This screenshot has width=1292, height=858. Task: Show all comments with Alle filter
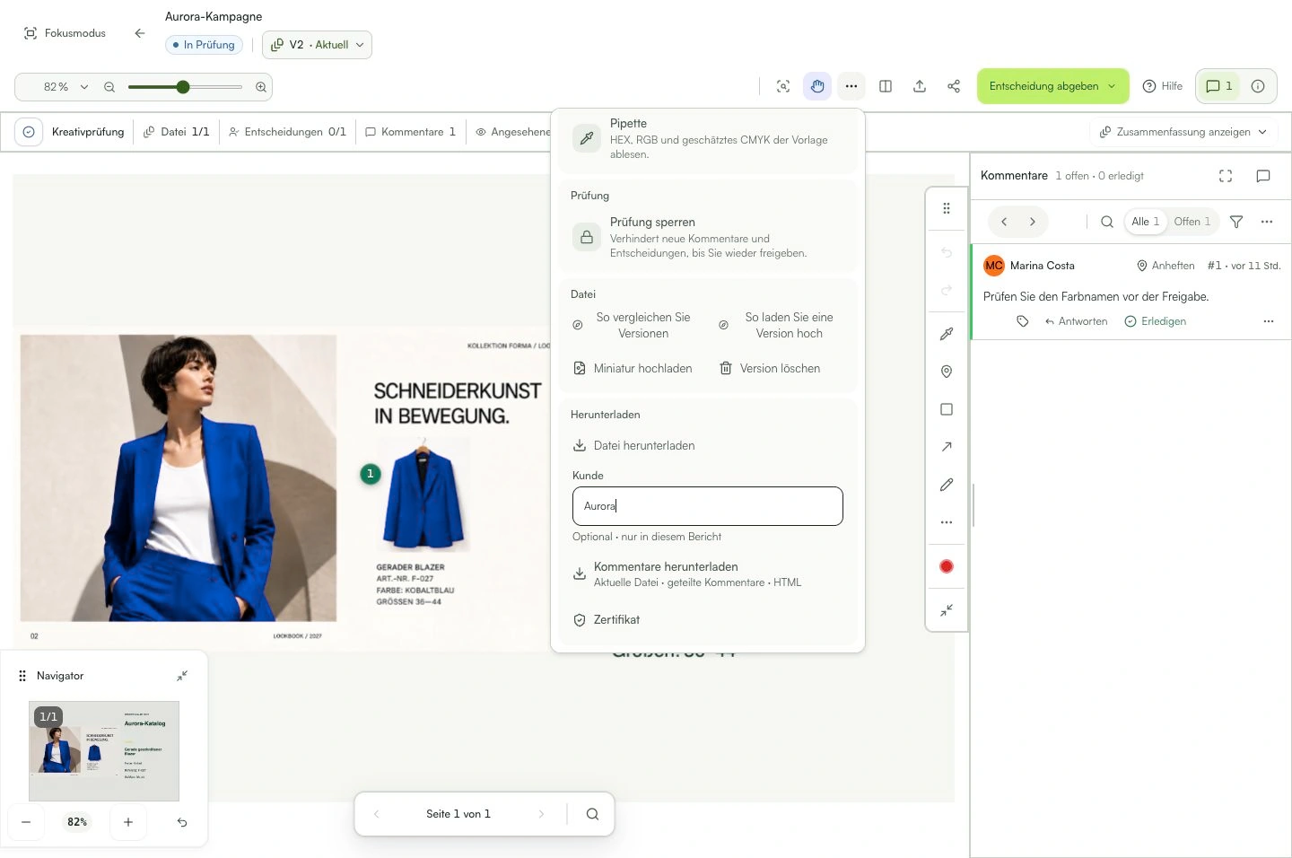point(1145,222)
